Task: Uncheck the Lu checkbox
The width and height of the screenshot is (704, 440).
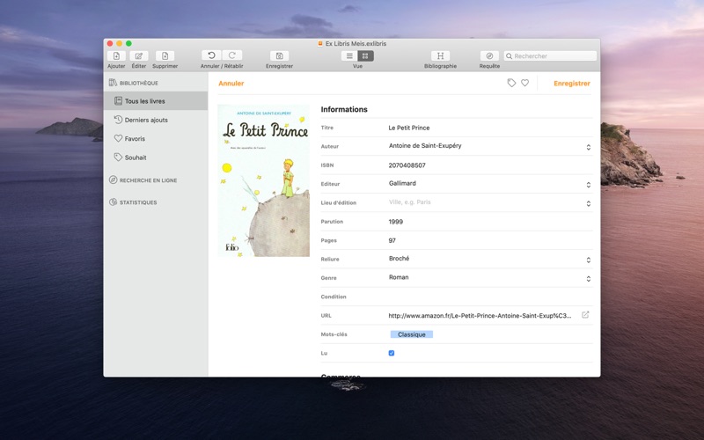Action: click(392, 354)
